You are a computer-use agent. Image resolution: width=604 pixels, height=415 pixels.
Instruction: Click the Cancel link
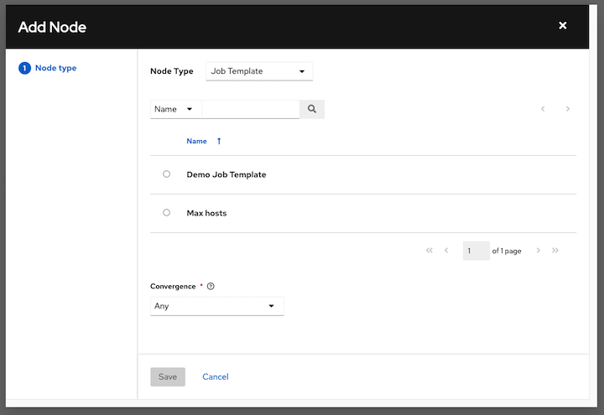[x=216, y=376]
